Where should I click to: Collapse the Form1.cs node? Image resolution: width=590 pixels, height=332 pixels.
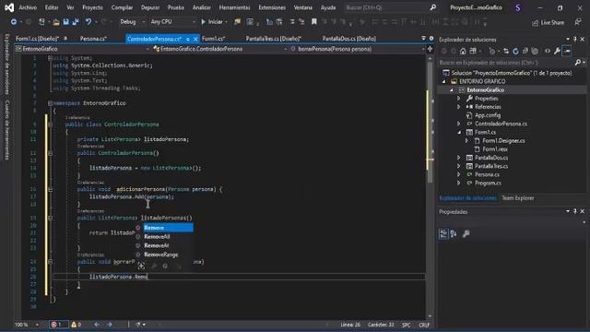pos(459,132)
